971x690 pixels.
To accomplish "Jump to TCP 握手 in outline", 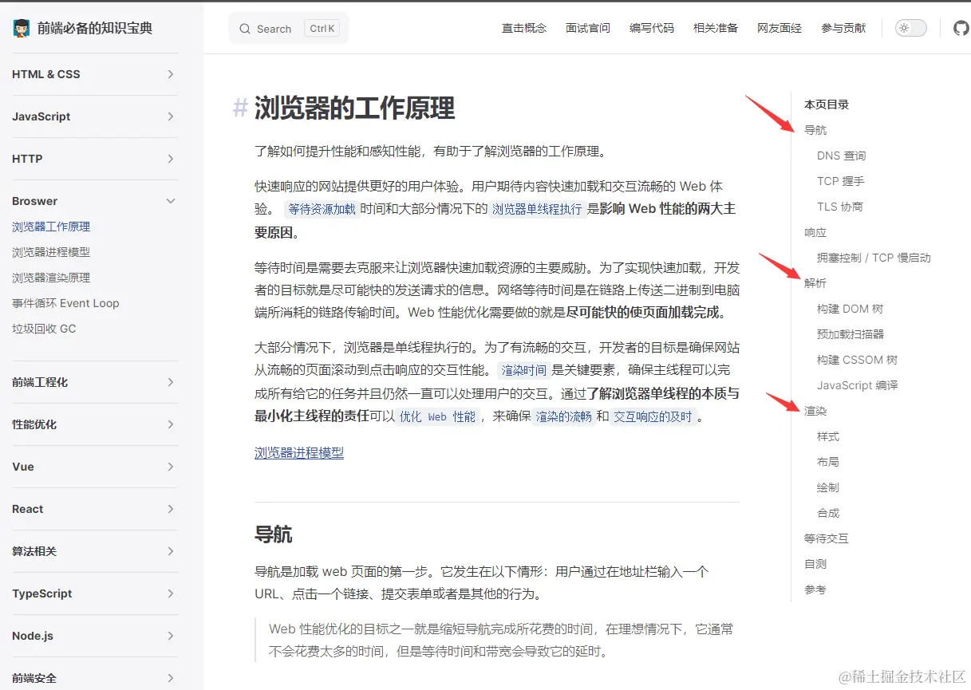I will [840, 181].
